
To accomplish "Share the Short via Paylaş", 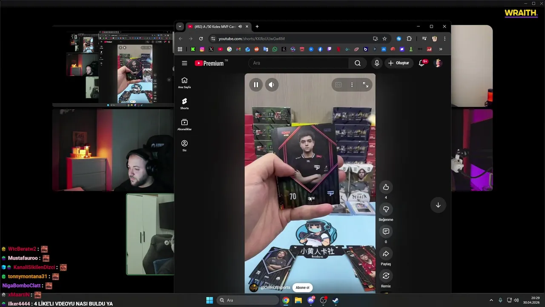I will point(386,254).
